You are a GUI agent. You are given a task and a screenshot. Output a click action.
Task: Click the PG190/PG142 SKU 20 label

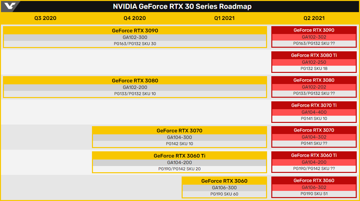179,169
